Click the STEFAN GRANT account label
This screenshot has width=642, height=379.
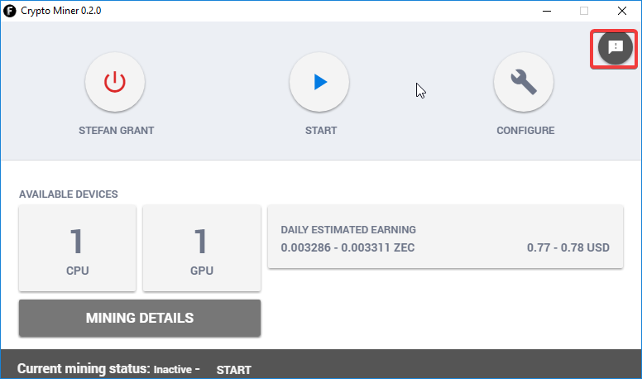click(116, 131)
